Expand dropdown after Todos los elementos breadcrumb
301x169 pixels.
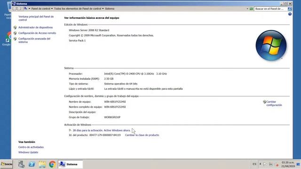(x=103, y=8)
